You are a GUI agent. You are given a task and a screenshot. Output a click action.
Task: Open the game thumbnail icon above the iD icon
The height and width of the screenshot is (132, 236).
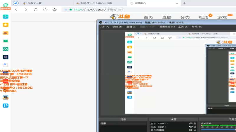click(x=5, y=97)
